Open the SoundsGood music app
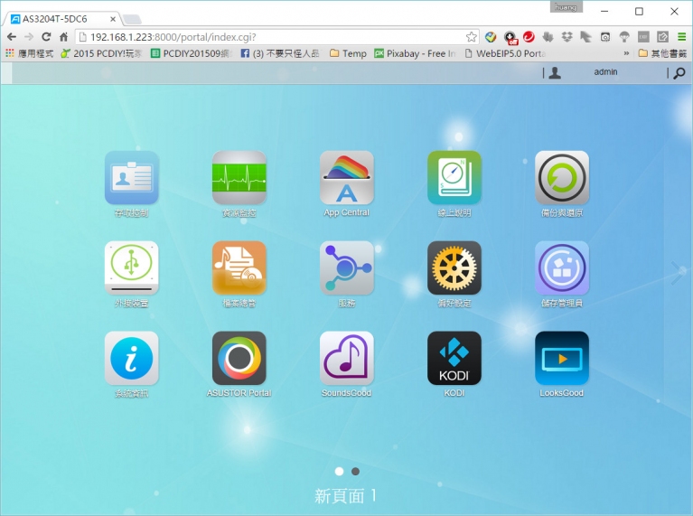This screenshot has height=516, width=693. (x=347, y=358)
